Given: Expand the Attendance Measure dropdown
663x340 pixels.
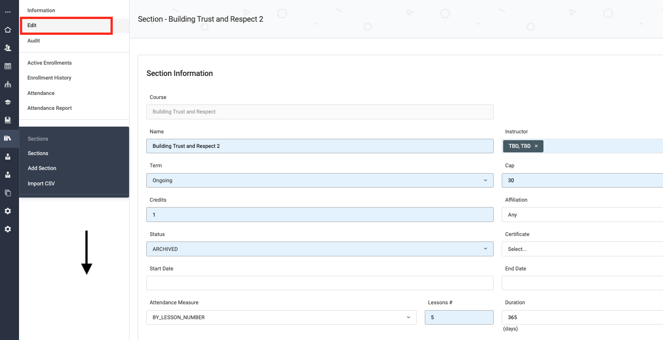Looking at the screenshot, I should point(281,317).
